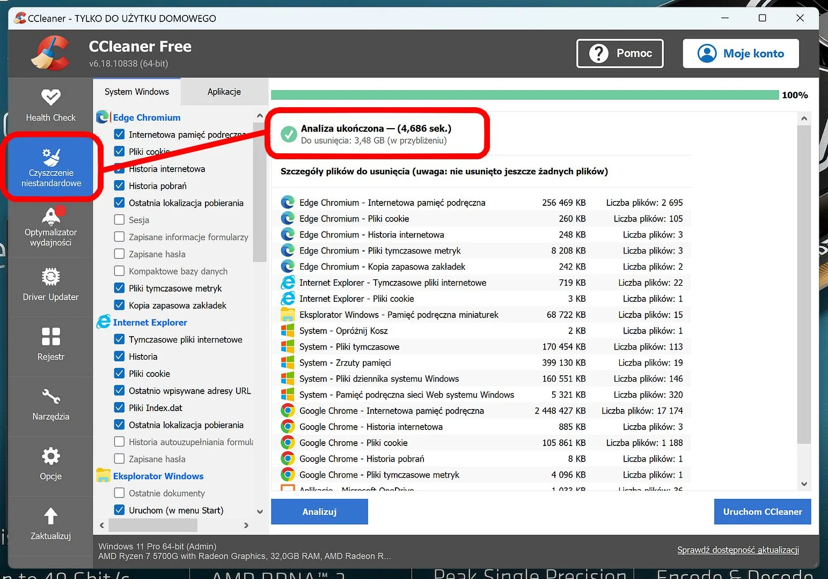Click Sprawdź dostępność aktualizacji link

[x=738, y=550]
